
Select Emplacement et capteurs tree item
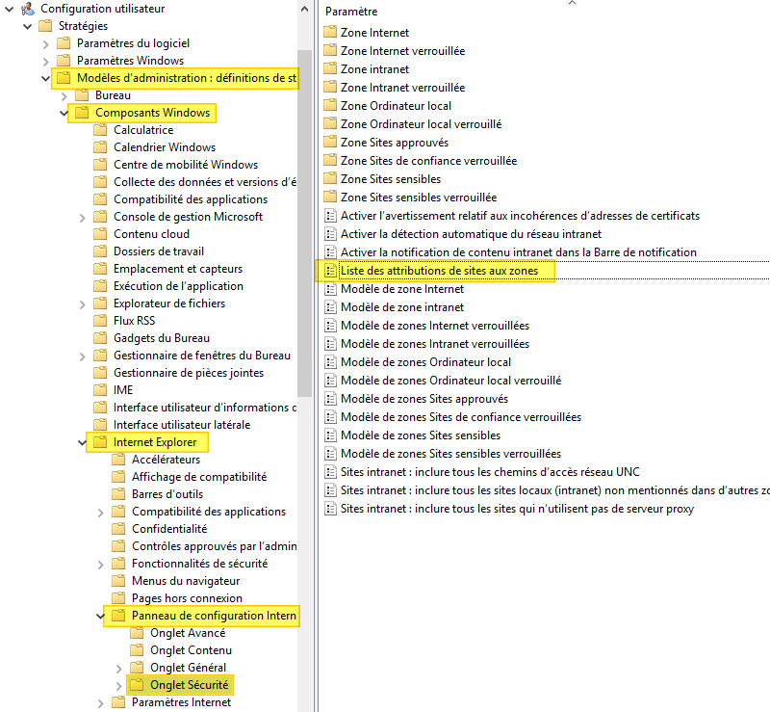point(178,269)
